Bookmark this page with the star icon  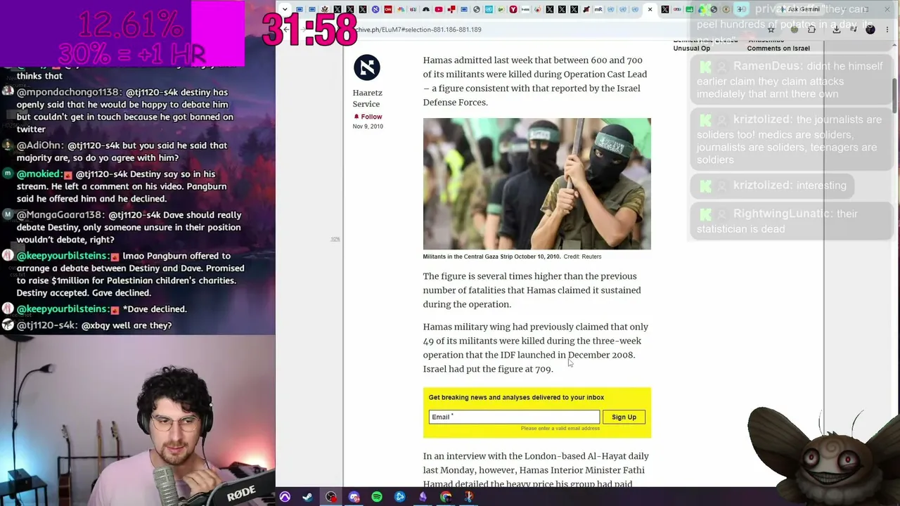click(771, 30)
